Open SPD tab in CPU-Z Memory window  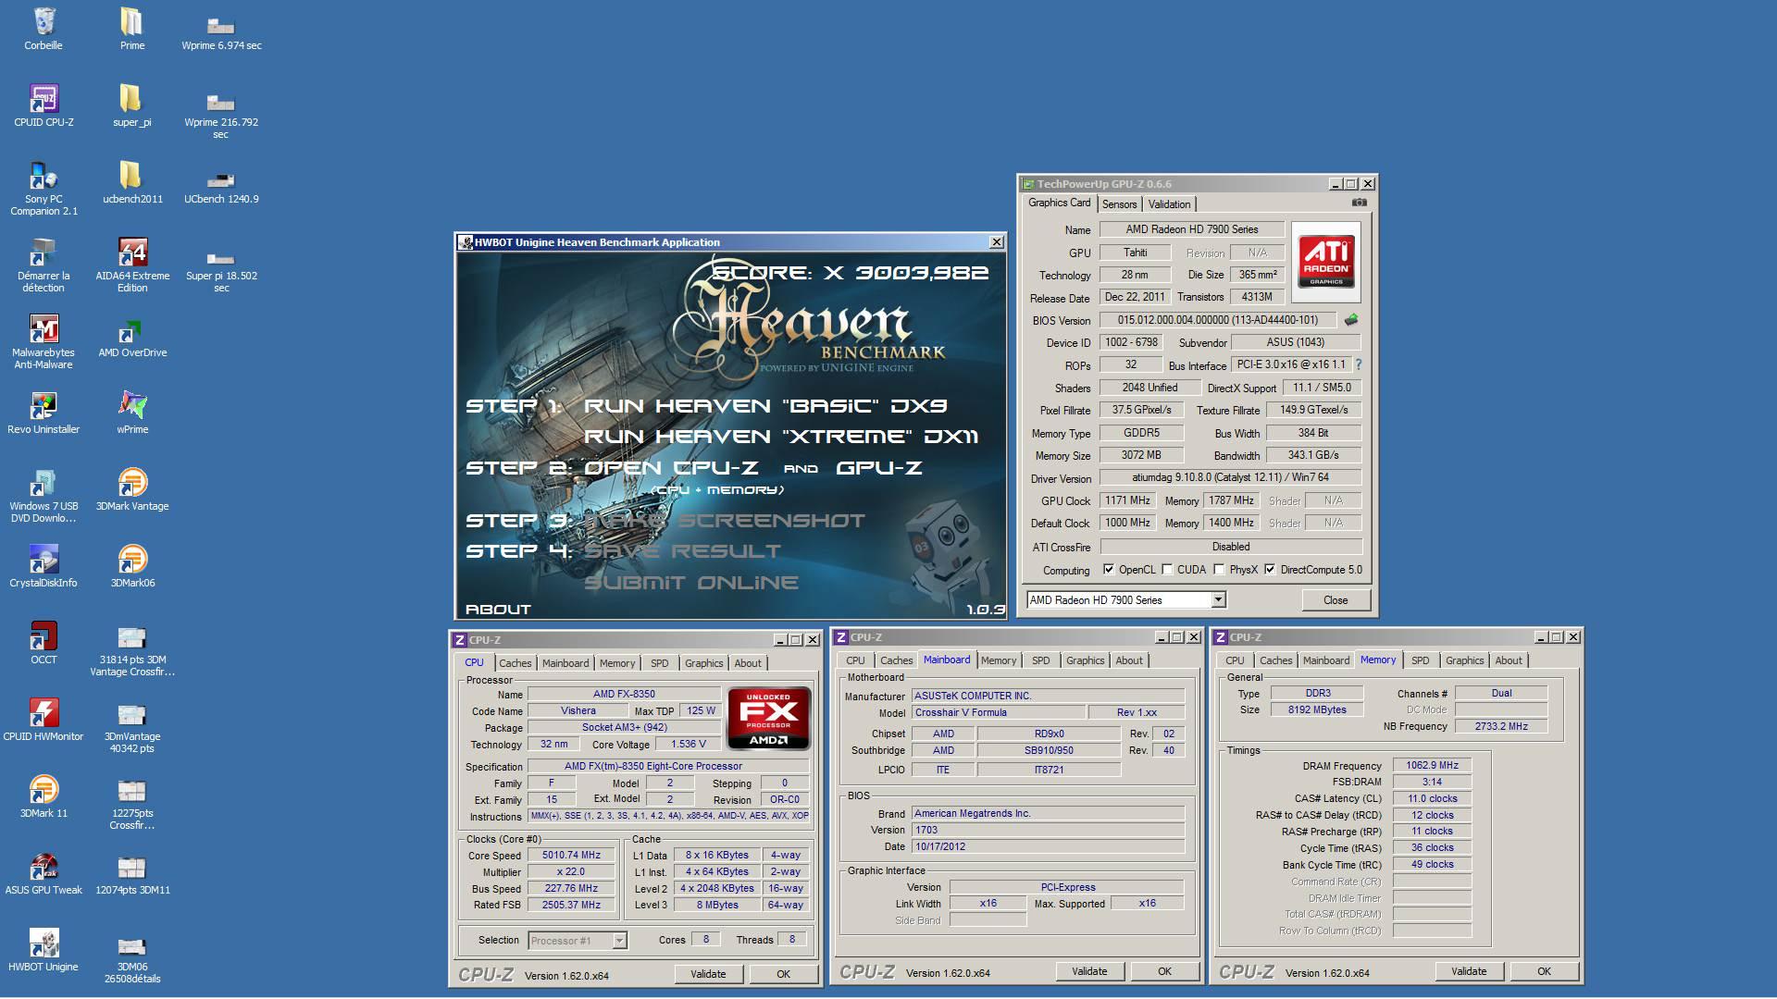pyautogui.click(x=1420, y=660)
